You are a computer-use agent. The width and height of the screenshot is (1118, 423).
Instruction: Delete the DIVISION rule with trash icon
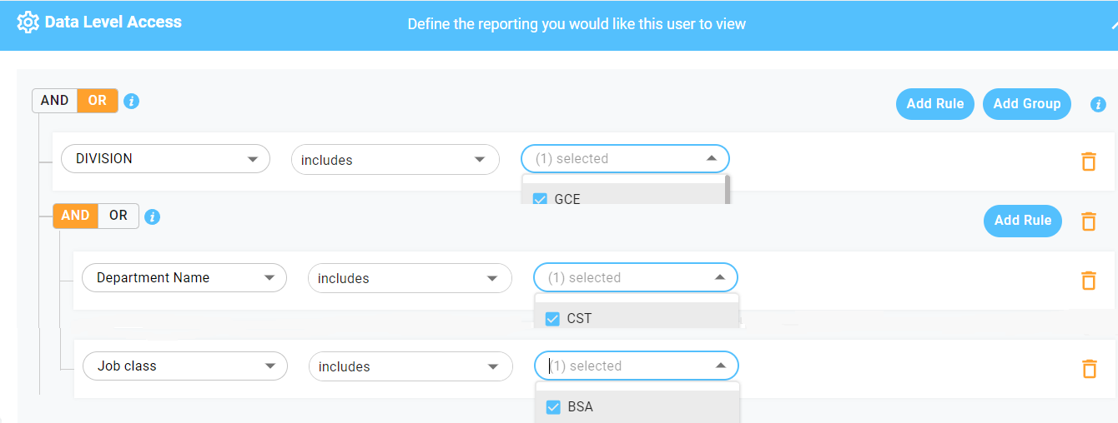click(x=1088, y=161)
